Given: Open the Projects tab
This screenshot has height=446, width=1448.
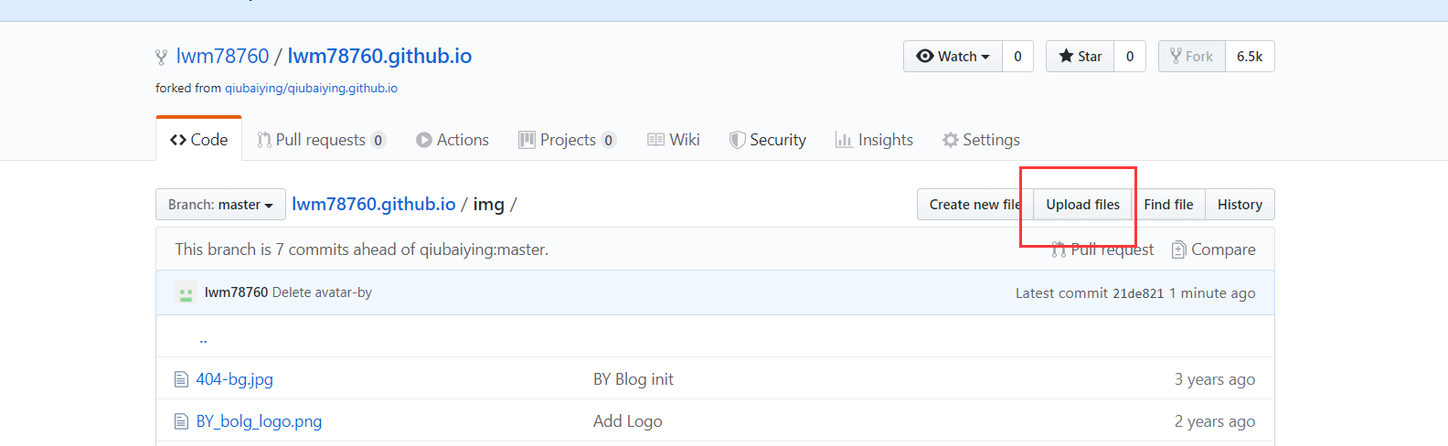Looking at the screenshot, I should pos(567,140).
